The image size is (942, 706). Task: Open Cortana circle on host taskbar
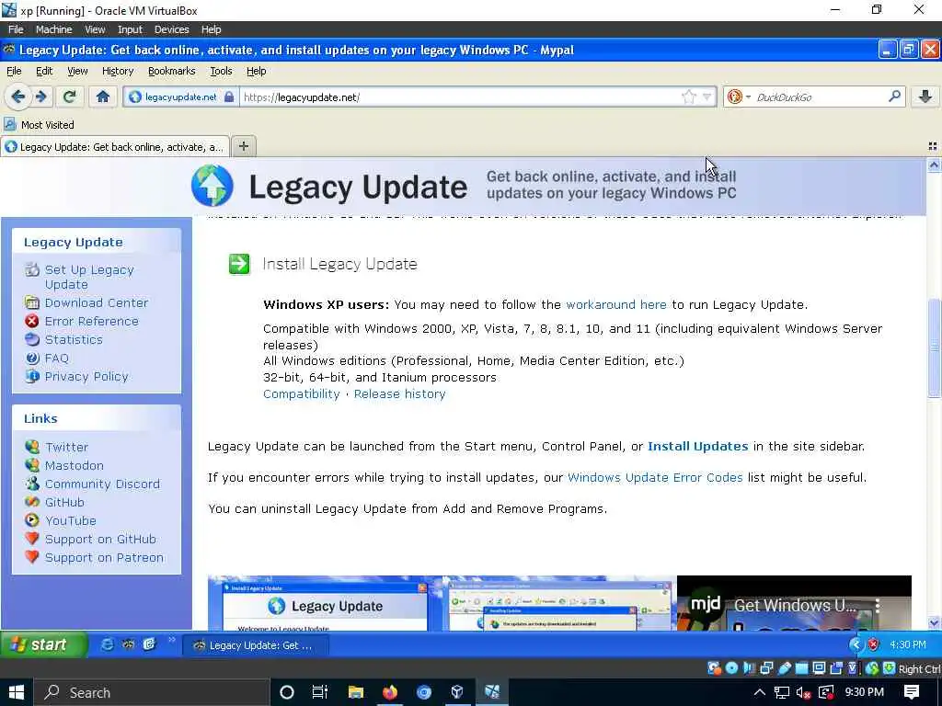coord(287,692)
